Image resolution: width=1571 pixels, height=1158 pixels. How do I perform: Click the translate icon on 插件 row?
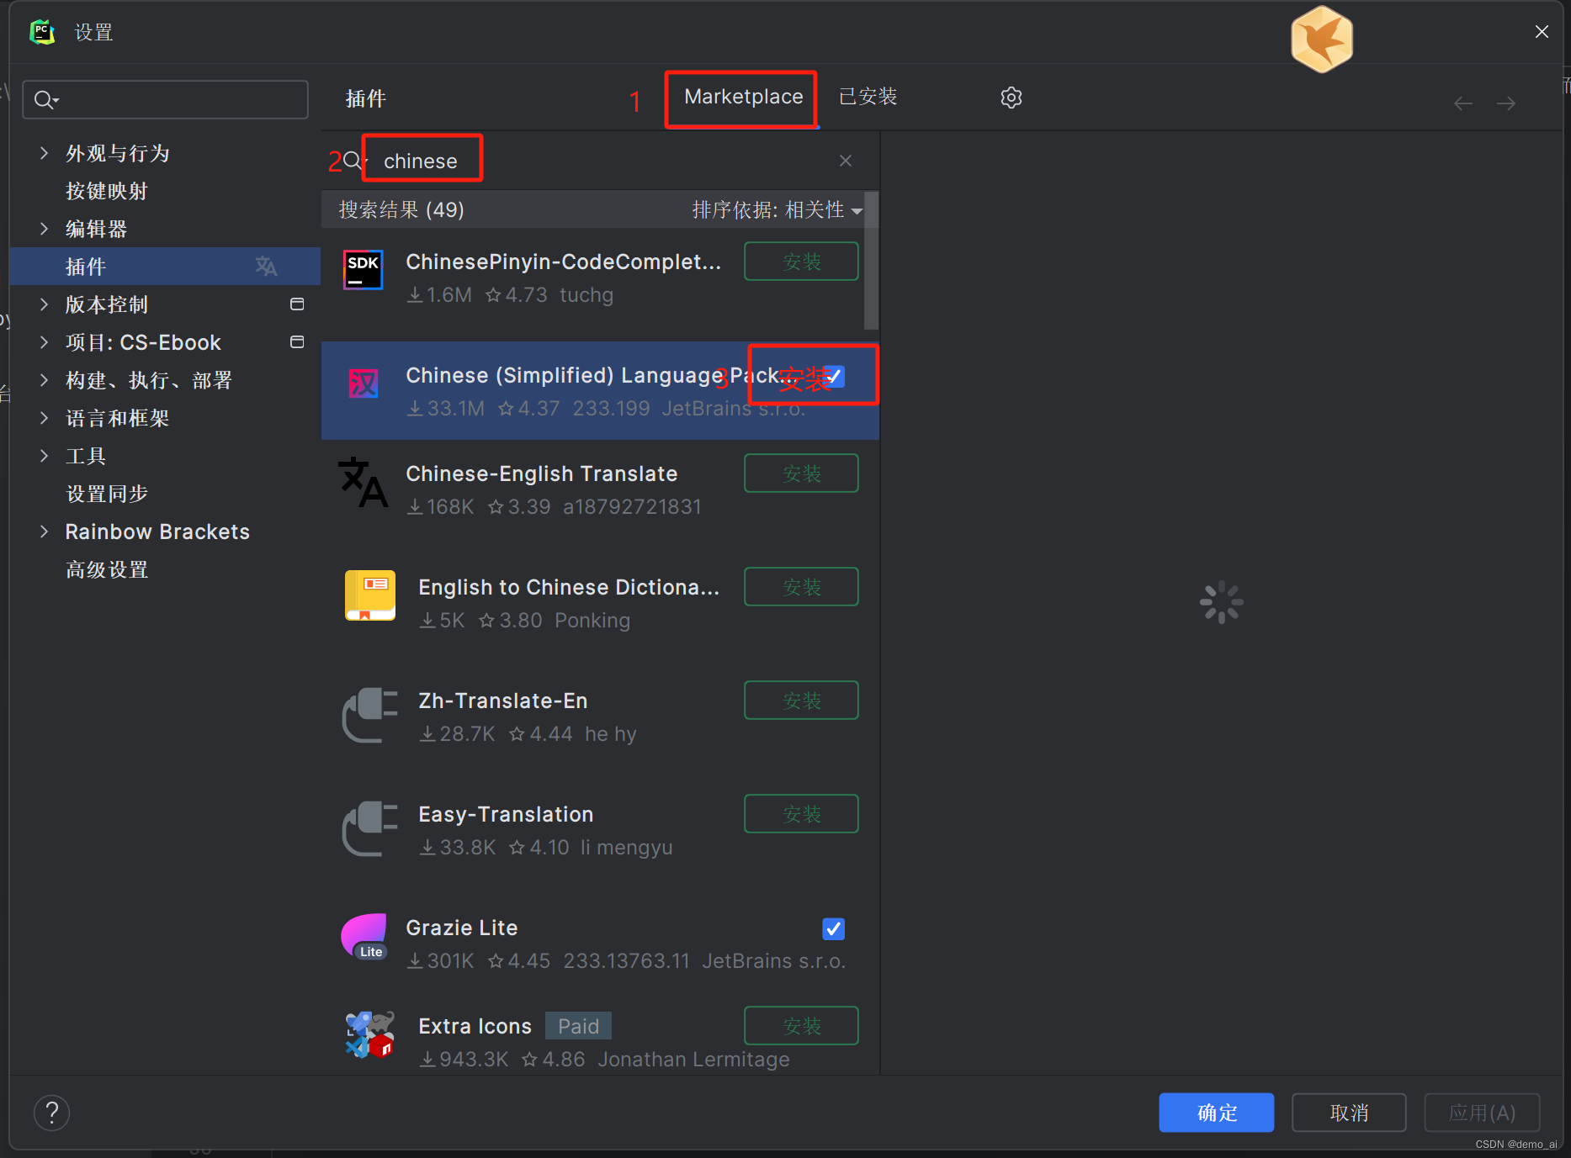266,267
